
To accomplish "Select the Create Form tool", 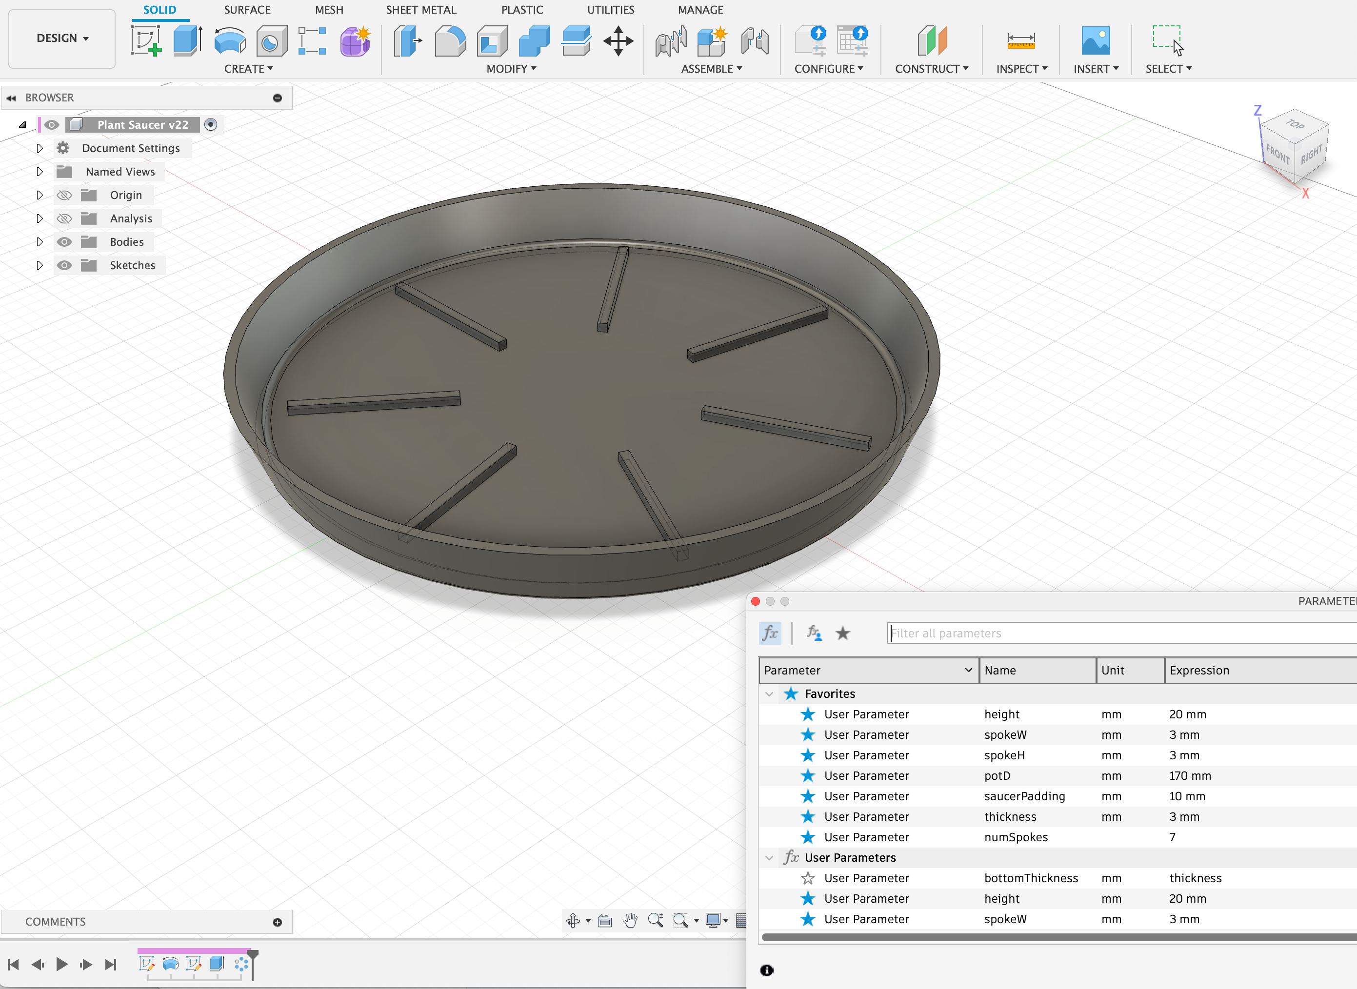I will [355, 41].
